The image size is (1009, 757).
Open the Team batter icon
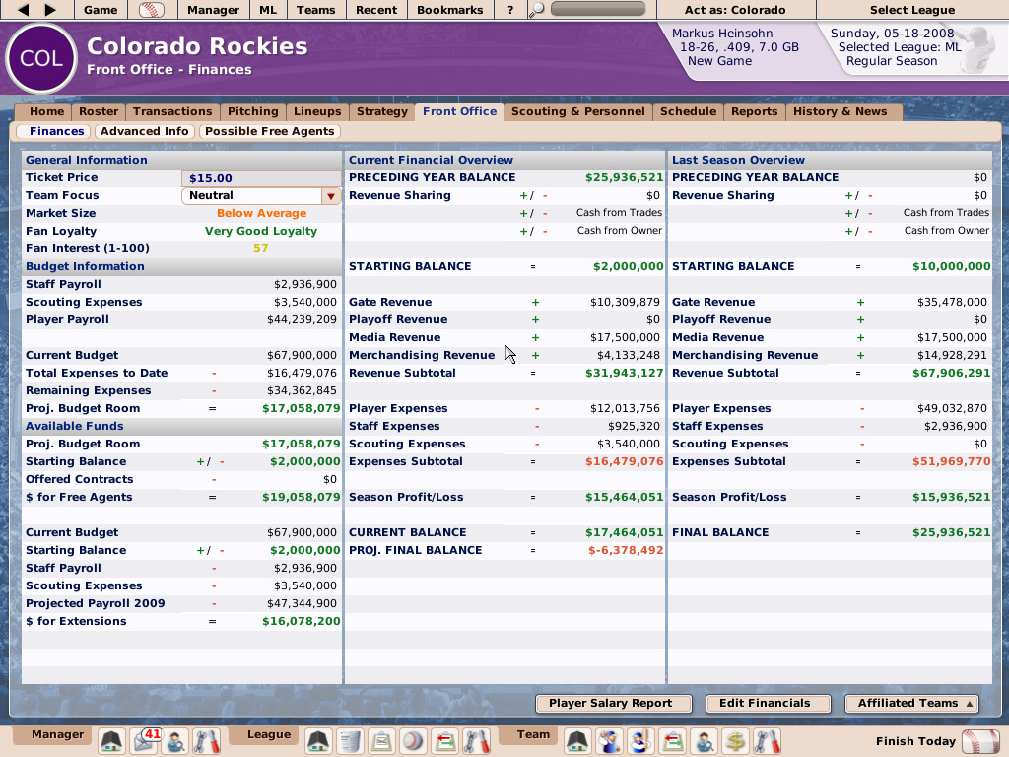coord(640,741)
